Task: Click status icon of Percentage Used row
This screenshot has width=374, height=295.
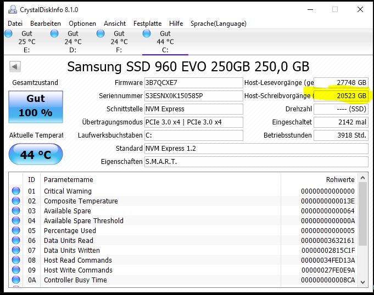Action: [16, 230]
